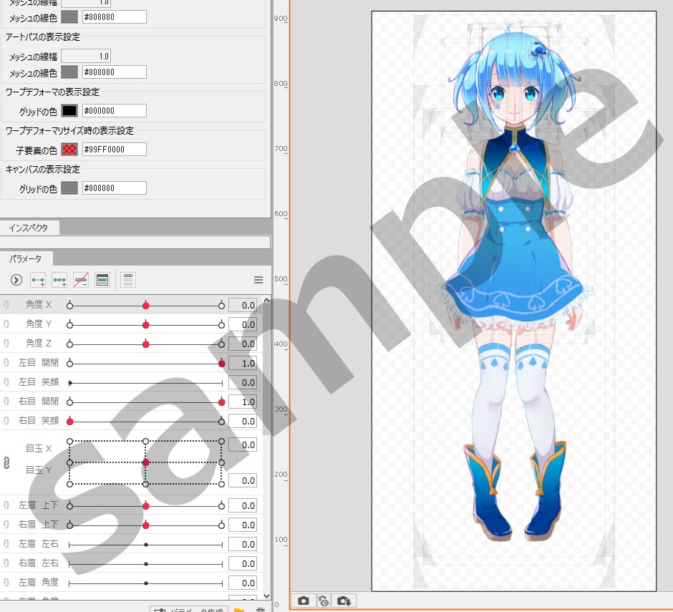Click the snapshot visibility eye icon
The height and width of the screenshot is (612, 673).
324,601
